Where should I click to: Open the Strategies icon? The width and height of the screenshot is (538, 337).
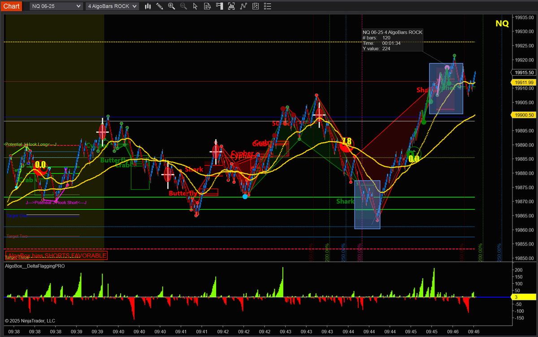(x=255, y=6)
